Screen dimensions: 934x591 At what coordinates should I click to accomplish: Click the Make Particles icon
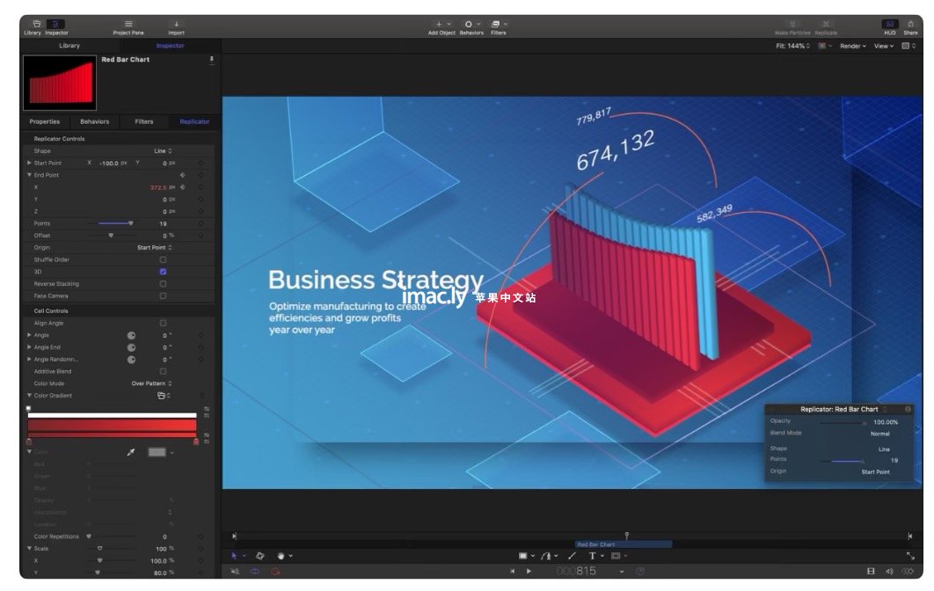(792, 24)
